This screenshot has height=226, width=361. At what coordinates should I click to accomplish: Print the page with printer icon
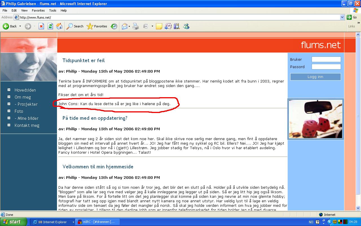click(136, 26)
